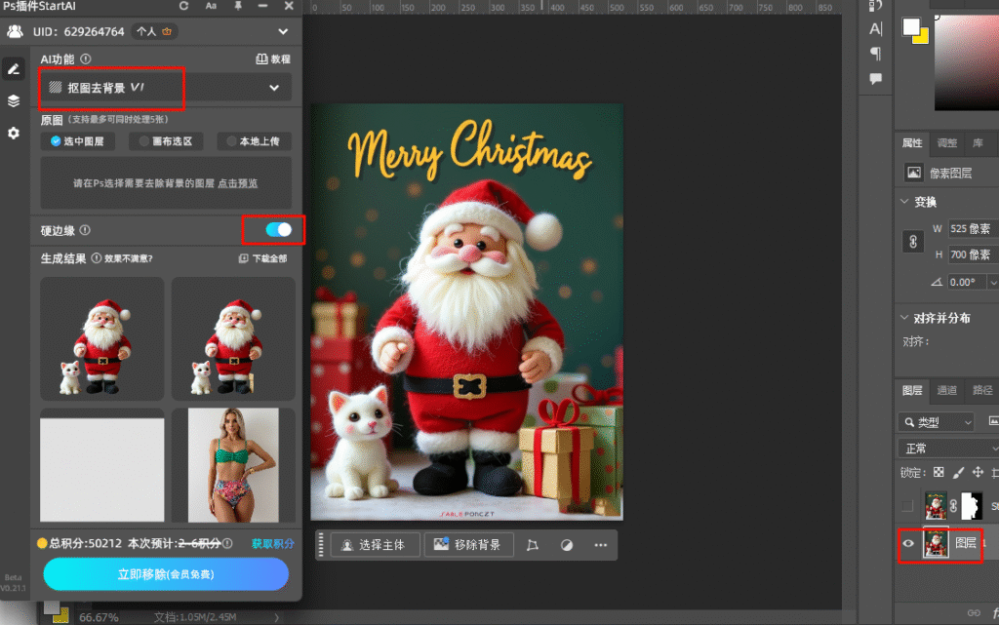The height and width of the screenshot is (625, 999).
Task: Select the edit pencil icon in plugin sidebar
Action: (x=14, y=68)
